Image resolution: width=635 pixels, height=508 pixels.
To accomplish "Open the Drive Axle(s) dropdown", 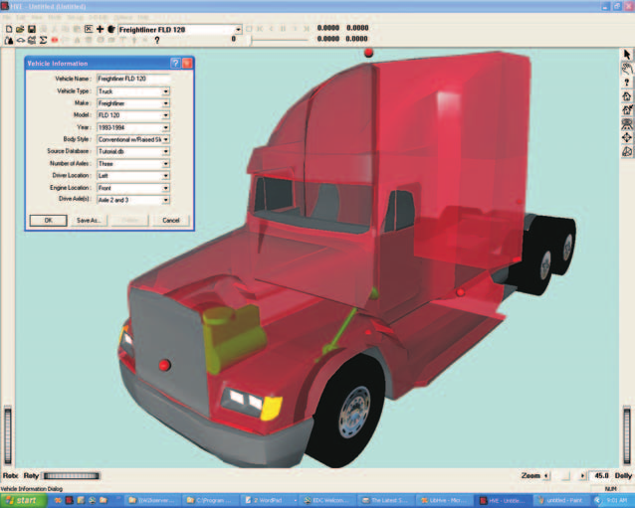I will tap(165, 200).
